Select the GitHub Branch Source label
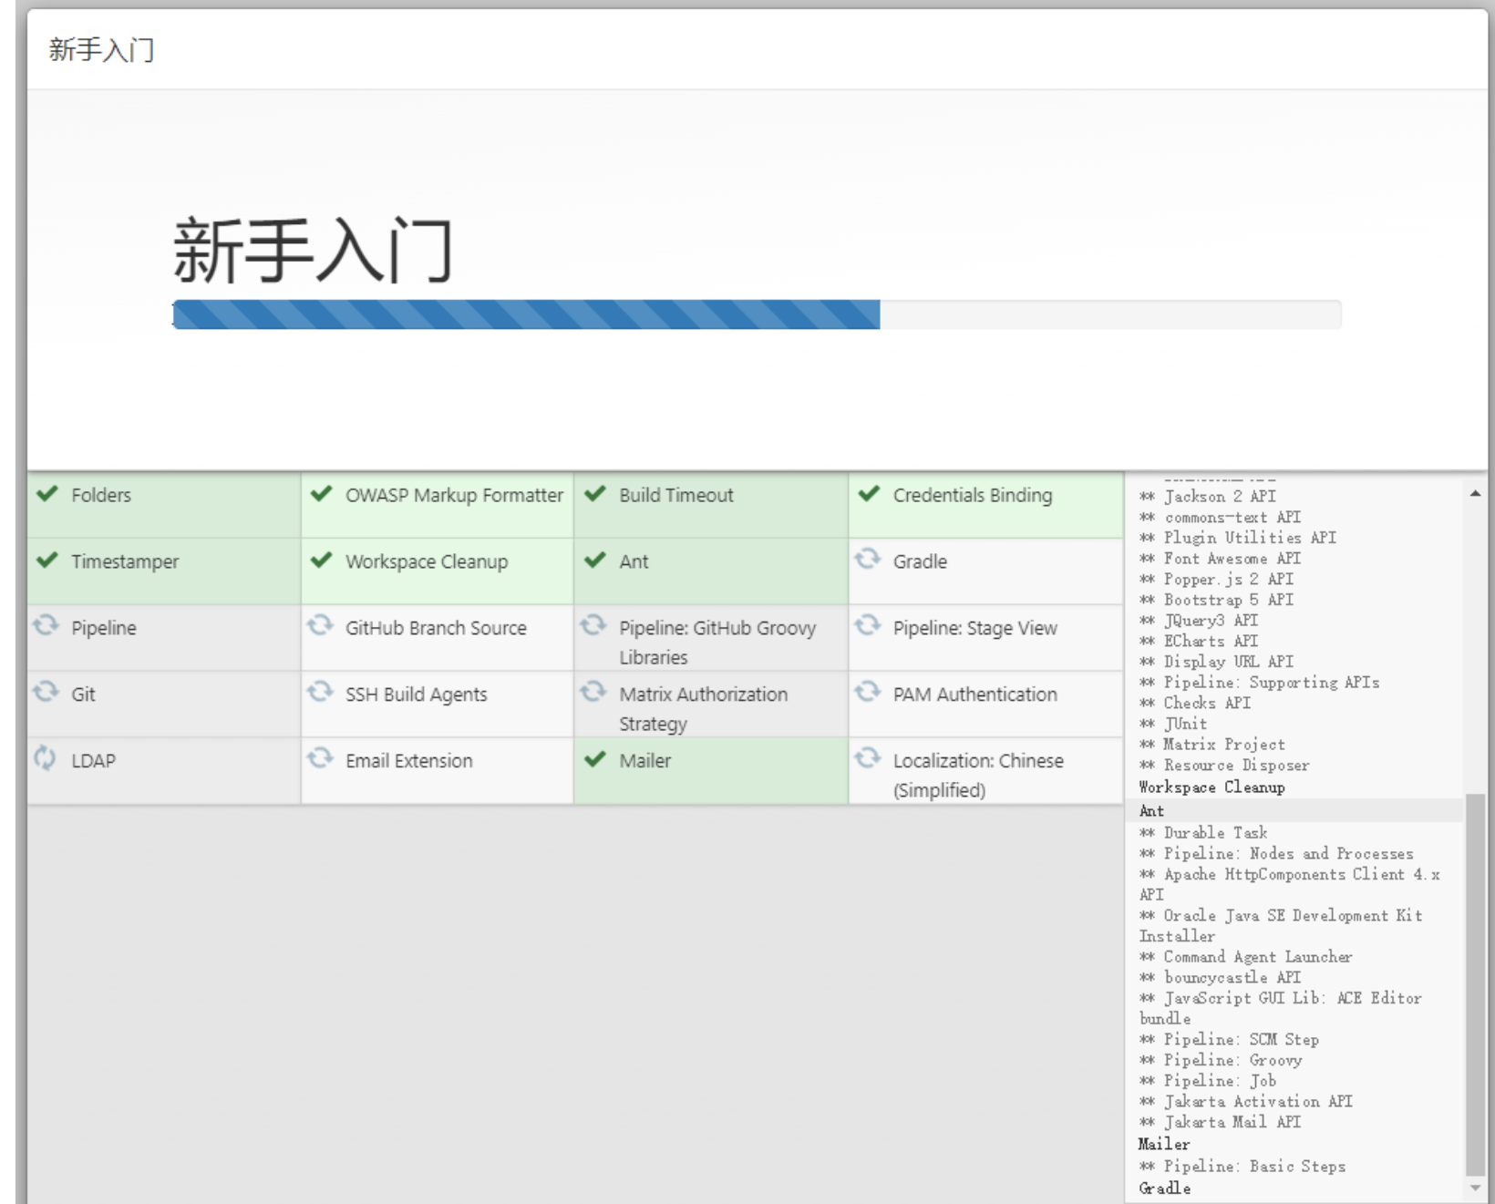The width and height of the screenshot is (1495, 1204). 436,628
